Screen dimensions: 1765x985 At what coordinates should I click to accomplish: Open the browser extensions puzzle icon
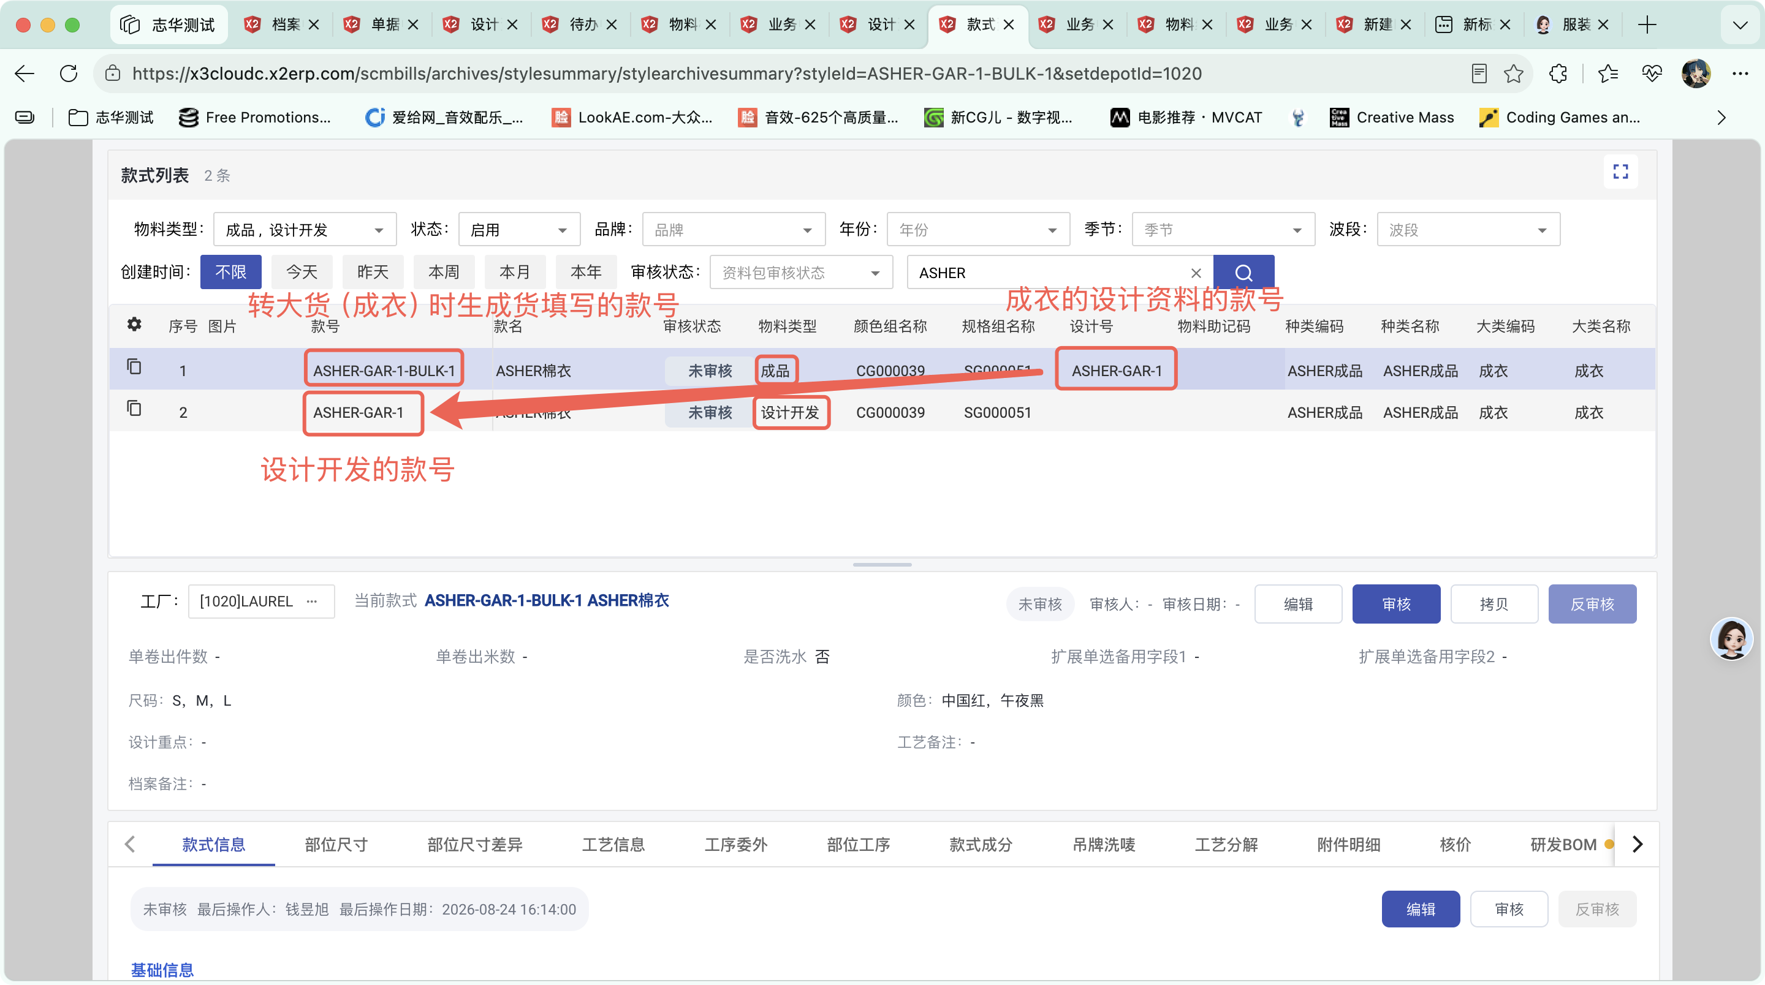pos(1558,74)
